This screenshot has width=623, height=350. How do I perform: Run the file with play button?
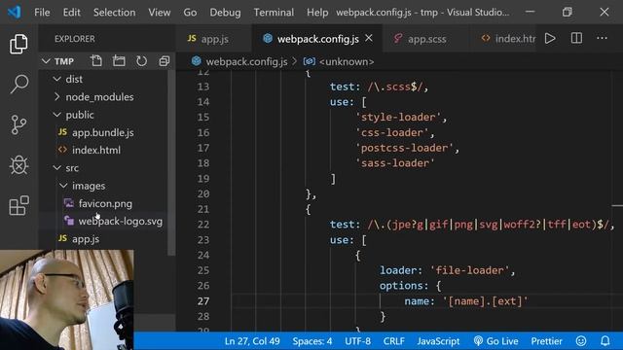(550, 39)
